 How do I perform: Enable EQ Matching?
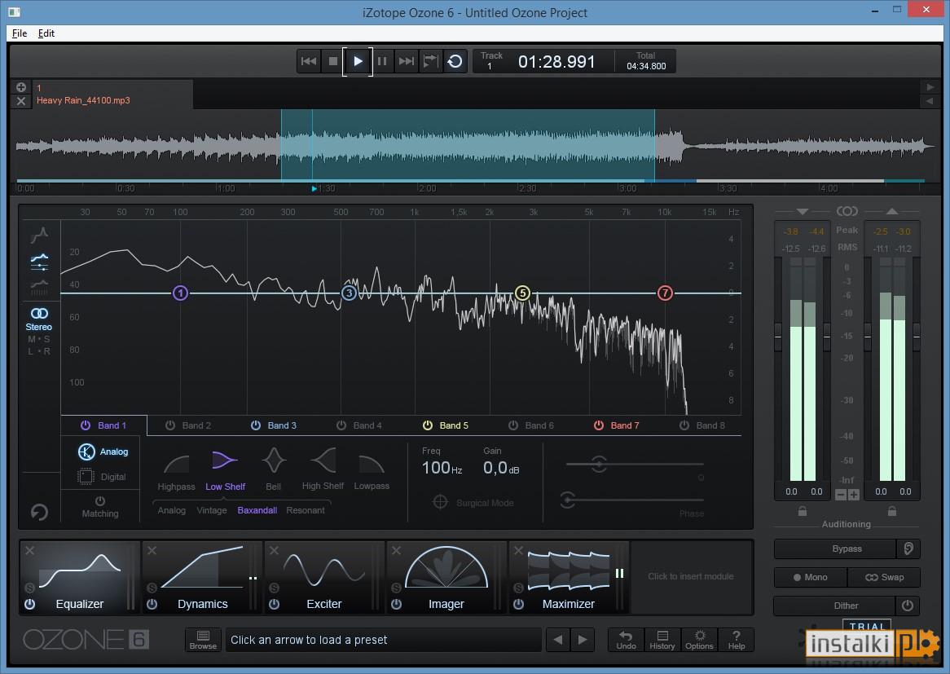(100, 507)
